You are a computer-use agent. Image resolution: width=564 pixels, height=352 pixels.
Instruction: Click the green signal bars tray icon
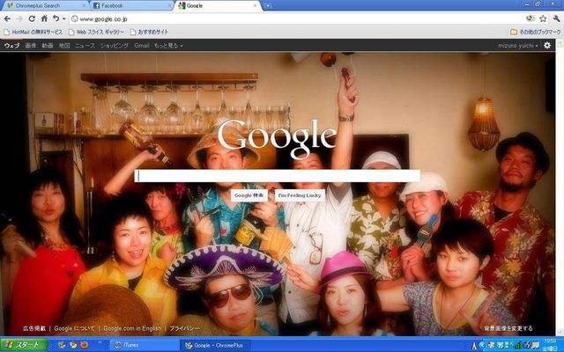coord(518,346)
